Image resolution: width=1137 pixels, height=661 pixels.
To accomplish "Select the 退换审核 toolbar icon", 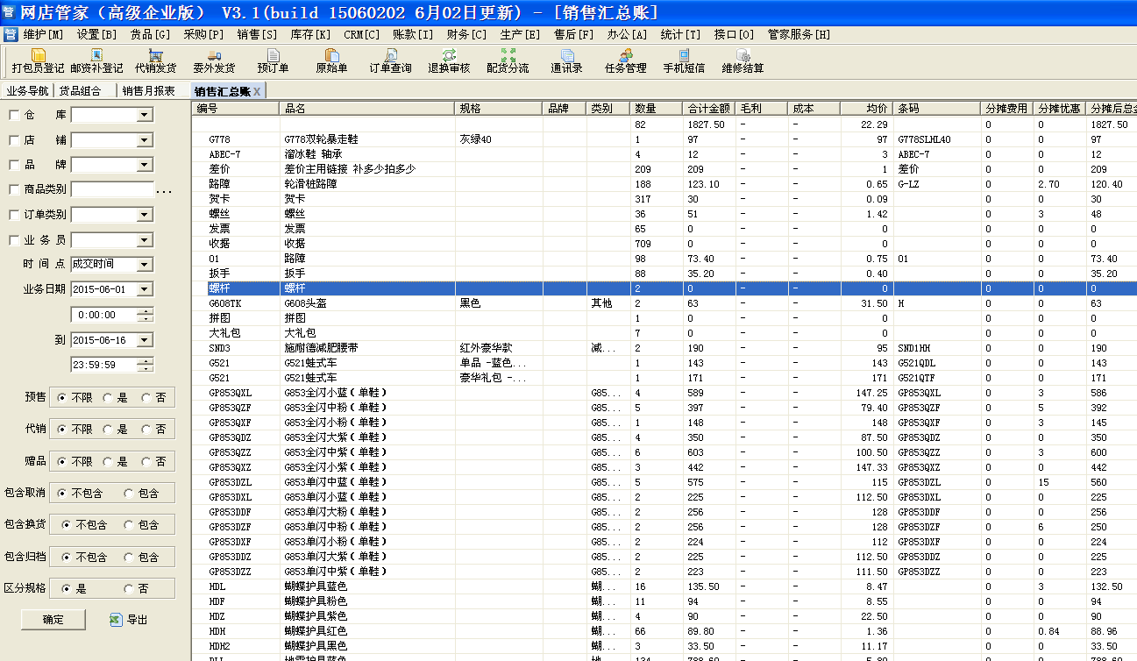I will tap(449, 61).
